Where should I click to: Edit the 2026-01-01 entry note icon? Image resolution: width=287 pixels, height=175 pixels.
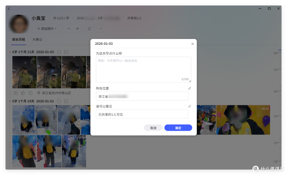66,101
